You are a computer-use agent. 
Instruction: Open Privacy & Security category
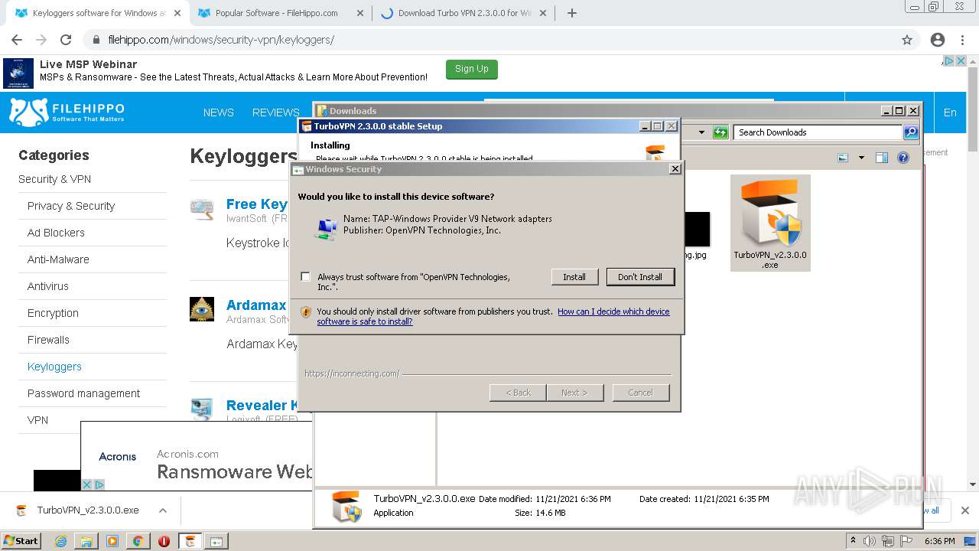point(71,206)
